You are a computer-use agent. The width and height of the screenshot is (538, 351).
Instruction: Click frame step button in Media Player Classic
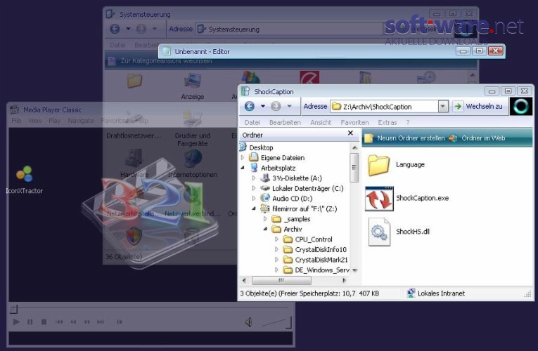[x=120, y=322]
